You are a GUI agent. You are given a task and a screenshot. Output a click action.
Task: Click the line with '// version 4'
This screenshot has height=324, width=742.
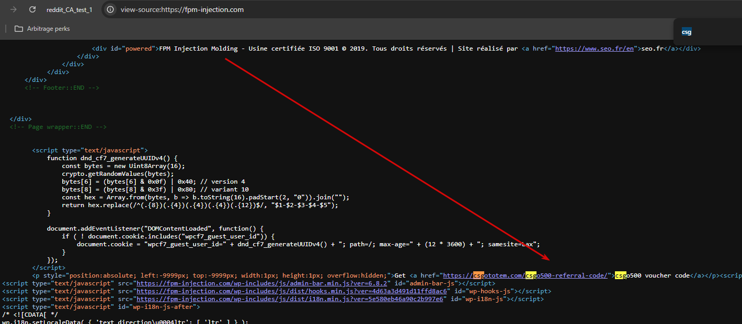153,182
